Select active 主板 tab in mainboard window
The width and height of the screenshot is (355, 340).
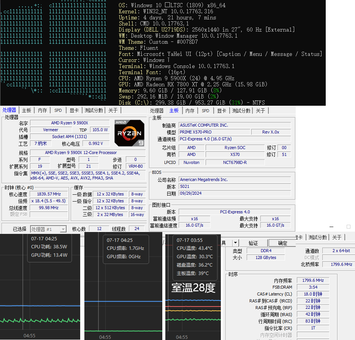(174, 110)
